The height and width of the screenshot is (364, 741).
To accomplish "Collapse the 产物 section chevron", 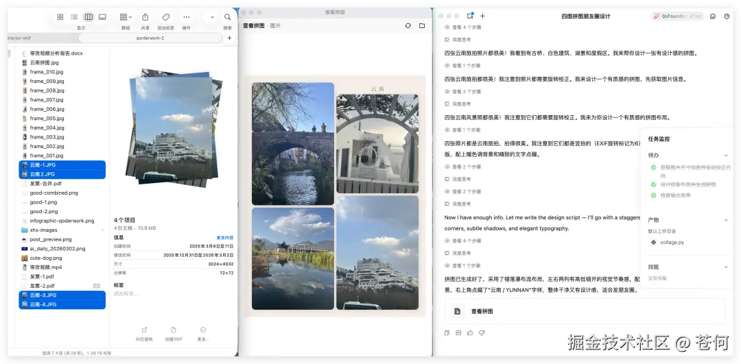I will pos(726,220).
